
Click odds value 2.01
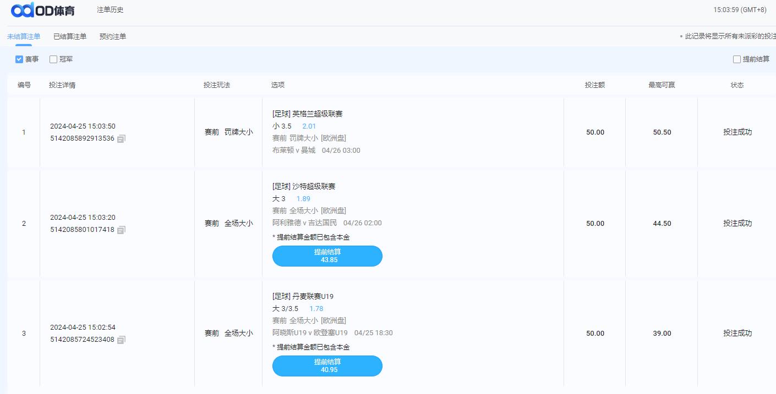tap(309, 126)
